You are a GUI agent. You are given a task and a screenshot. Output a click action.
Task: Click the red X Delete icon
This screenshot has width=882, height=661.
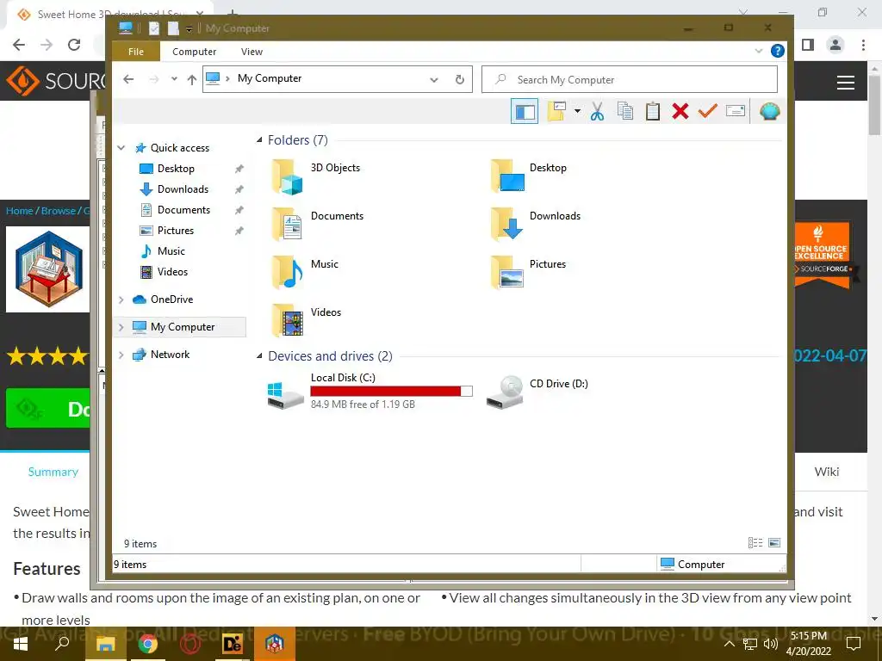680,111
